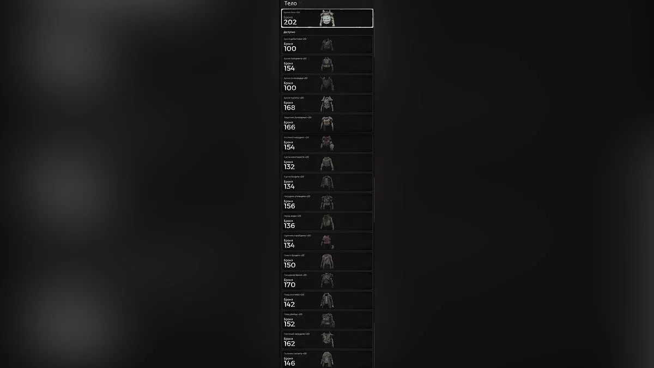The width and height of the screenshot is (654, 368).
Task: Select the cloak entry with 152 defense
Action: (x=327, y=320)
